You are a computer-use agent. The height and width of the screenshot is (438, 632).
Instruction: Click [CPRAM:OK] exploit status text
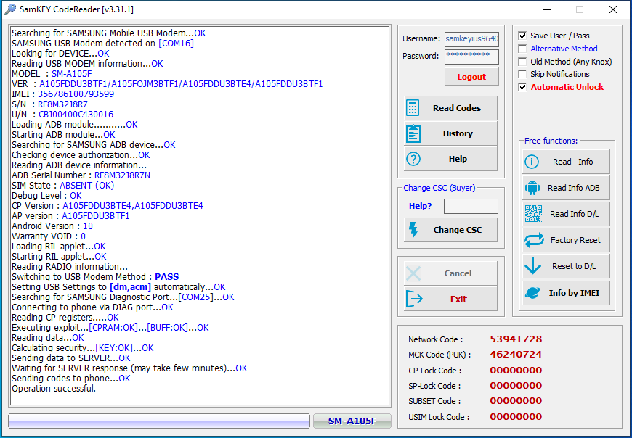click(113, 328)
